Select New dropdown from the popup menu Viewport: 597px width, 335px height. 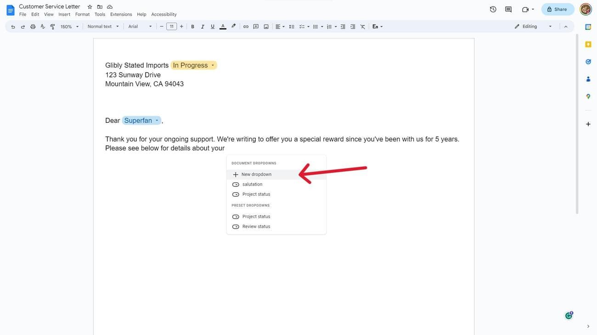coord(256,175)
